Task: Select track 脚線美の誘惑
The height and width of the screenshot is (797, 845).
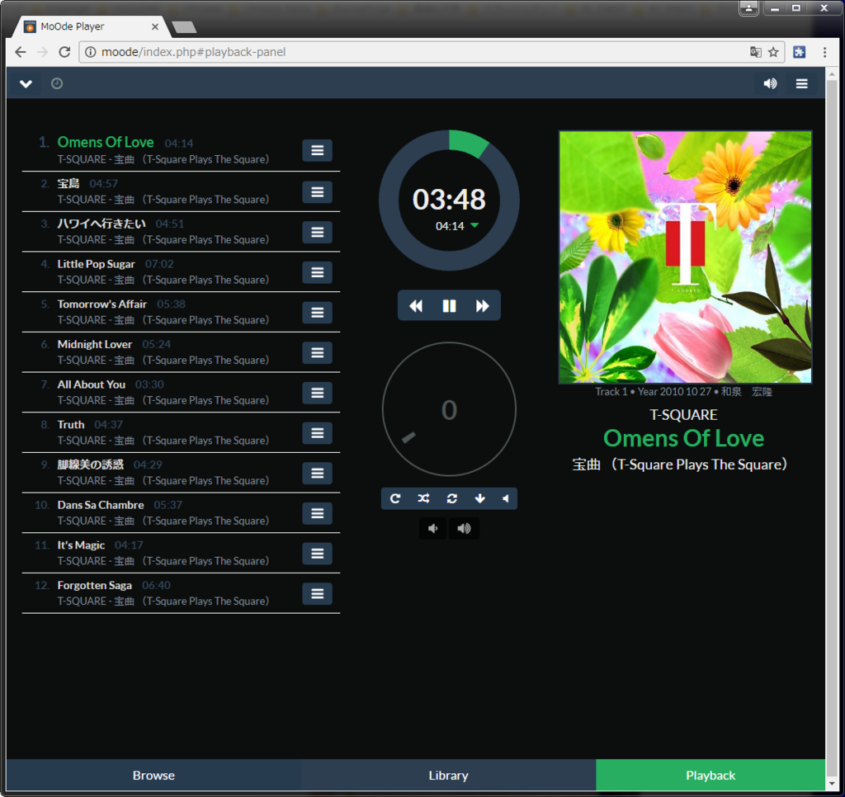Action: pos(90,465)
